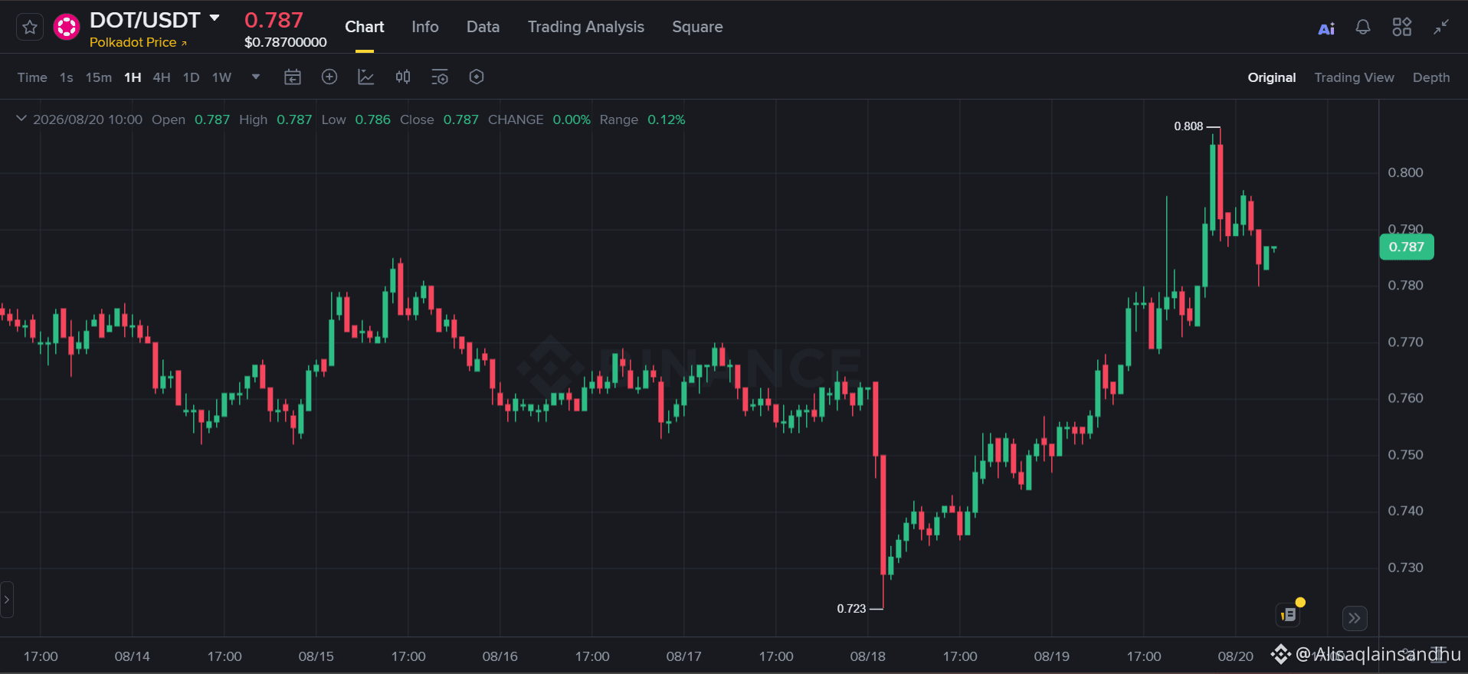Open the Chart tab
The height and width of the screenshot is (674, 1468).
[x=365, y=27]
